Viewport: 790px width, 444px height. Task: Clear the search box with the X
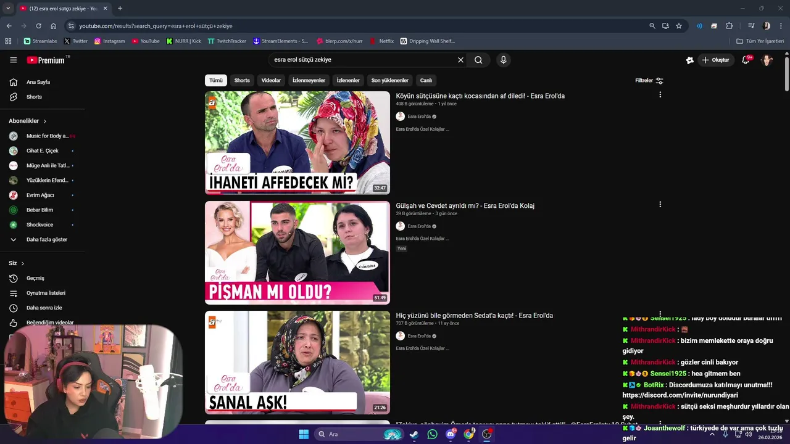pyautogui.click(x=460, y=60)
